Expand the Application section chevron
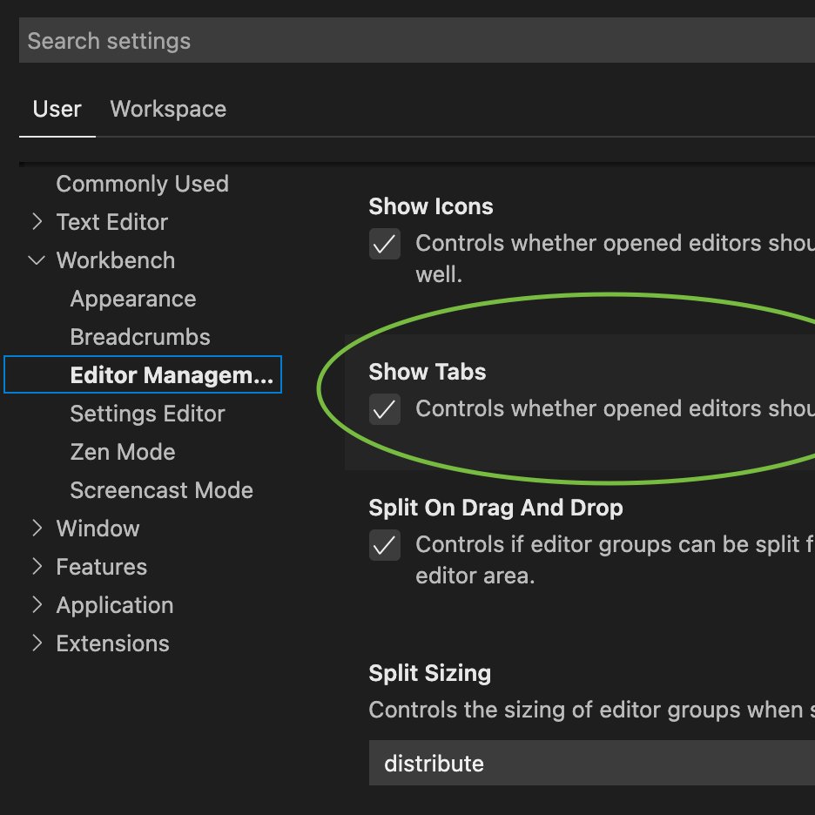Screen dimensions: 815x815 click(37, 605)
